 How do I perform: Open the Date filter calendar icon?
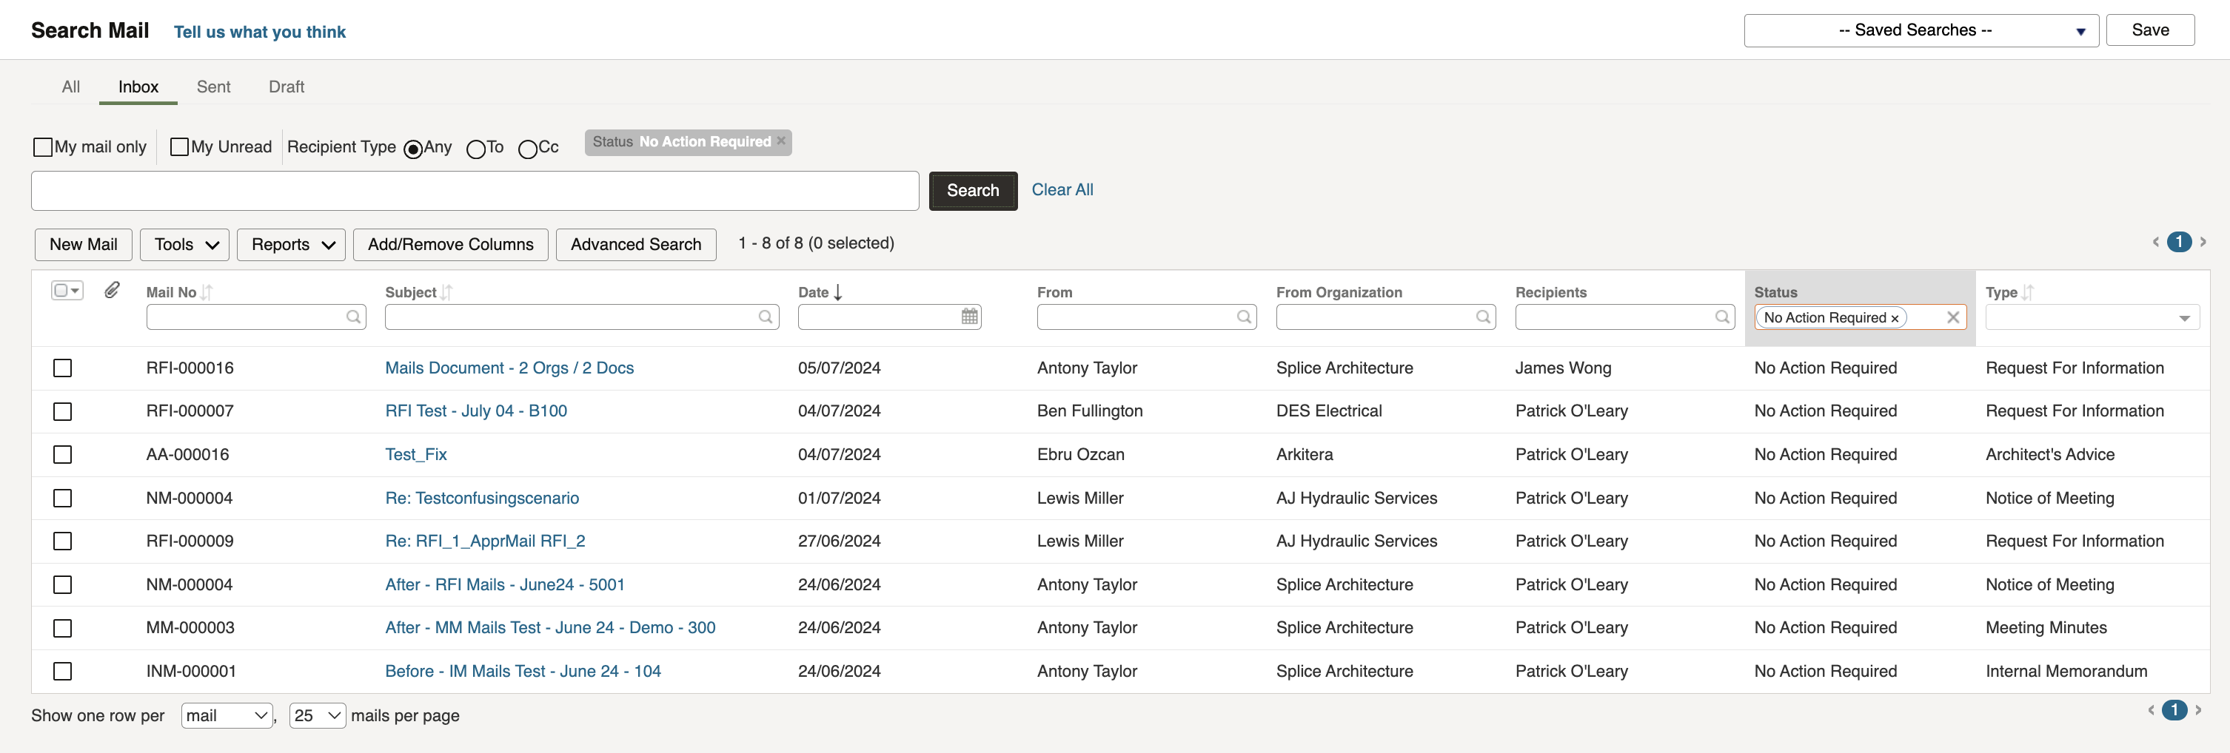(x=970, y=317)
